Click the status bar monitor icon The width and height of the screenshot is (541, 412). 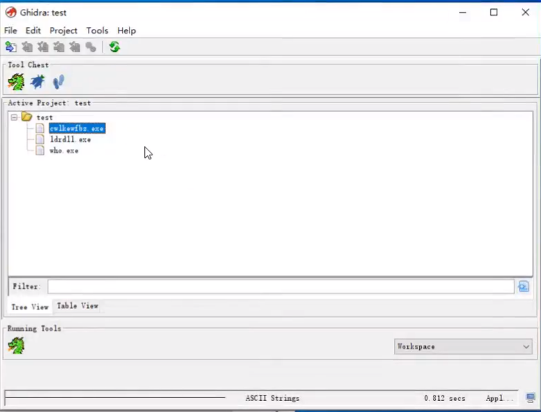531,397
